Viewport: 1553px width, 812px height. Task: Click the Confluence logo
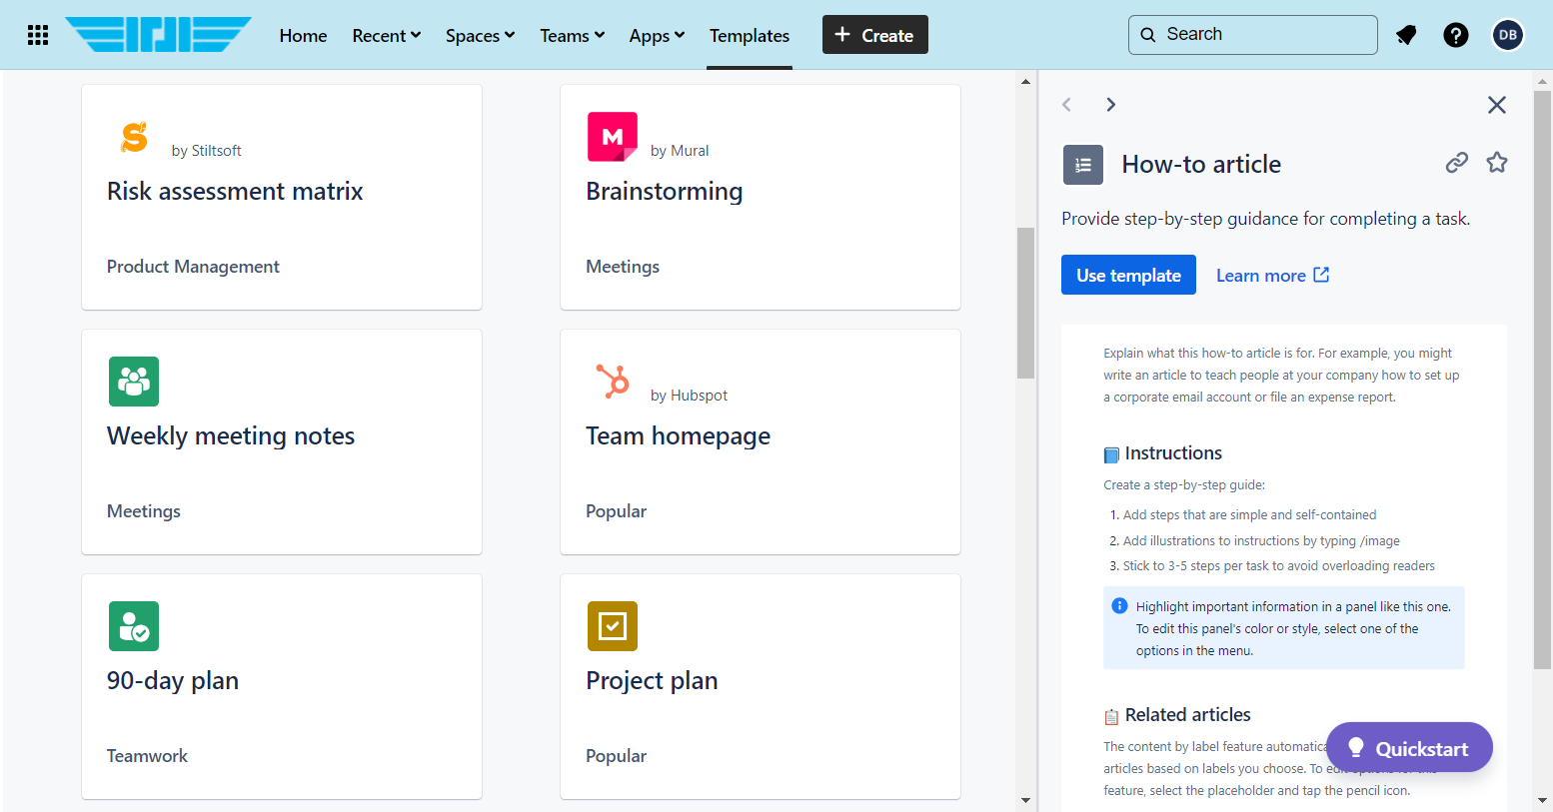[x=158, y=33]
